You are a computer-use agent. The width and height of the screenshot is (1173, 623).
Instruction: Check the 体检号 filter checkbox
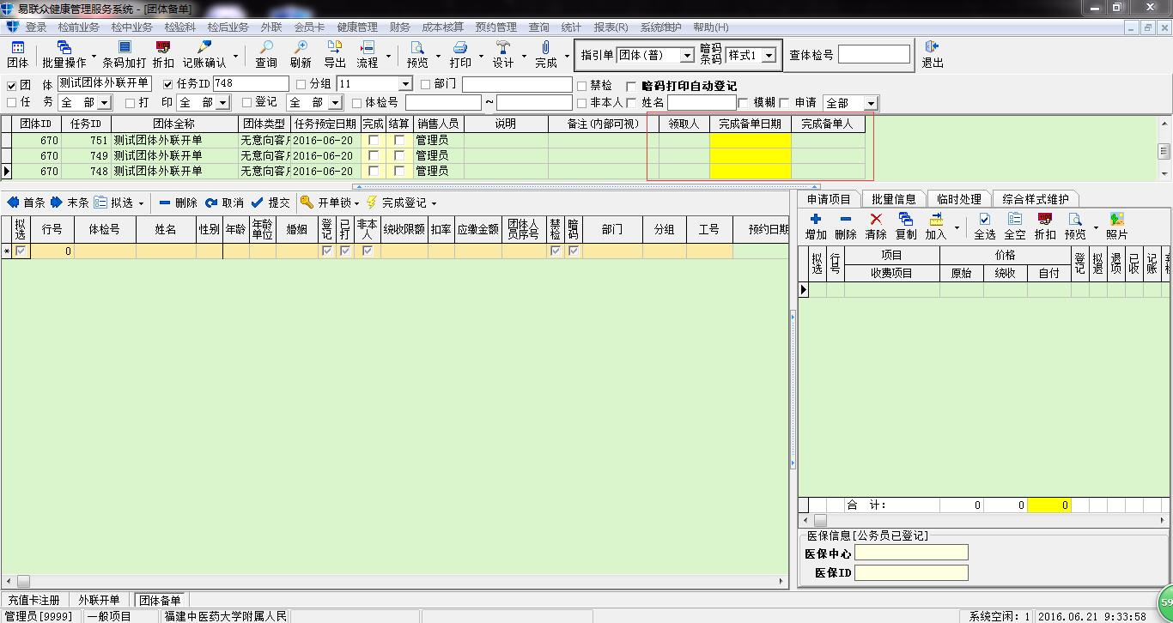point(357,103)
